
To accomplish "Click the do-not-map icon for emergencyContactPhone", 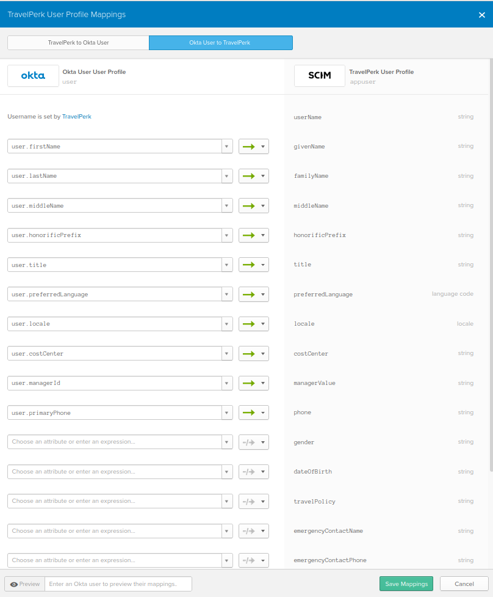I will 248,560.
